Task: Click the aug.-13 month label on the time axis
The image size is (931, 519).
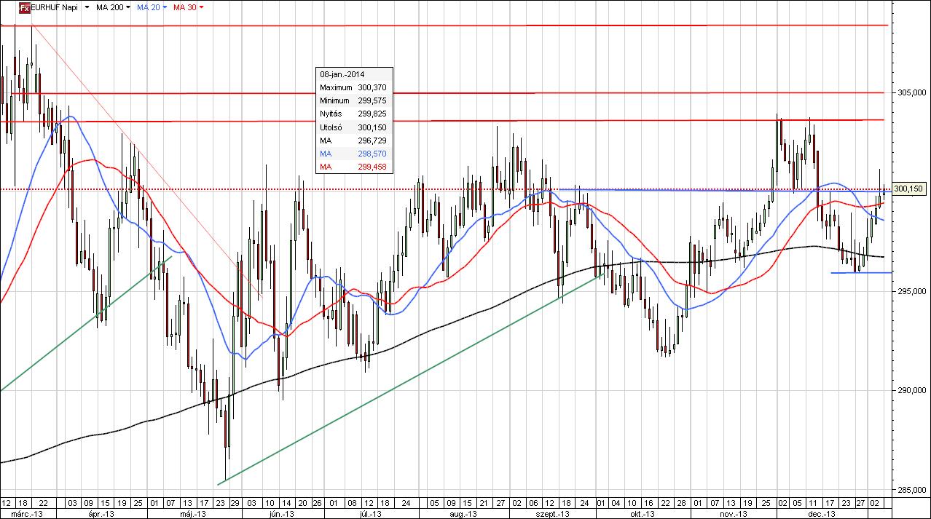Action: click(x=463, y=514)
